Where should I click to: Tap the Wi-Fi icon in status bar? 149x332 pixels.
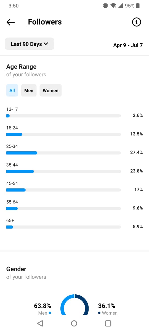113,6
